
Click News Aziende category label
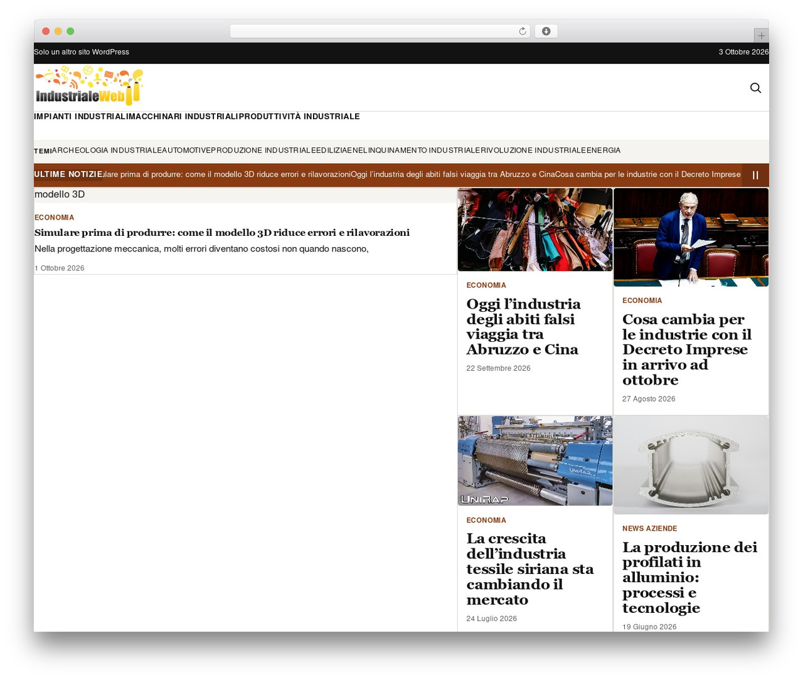tap(650, 529)
